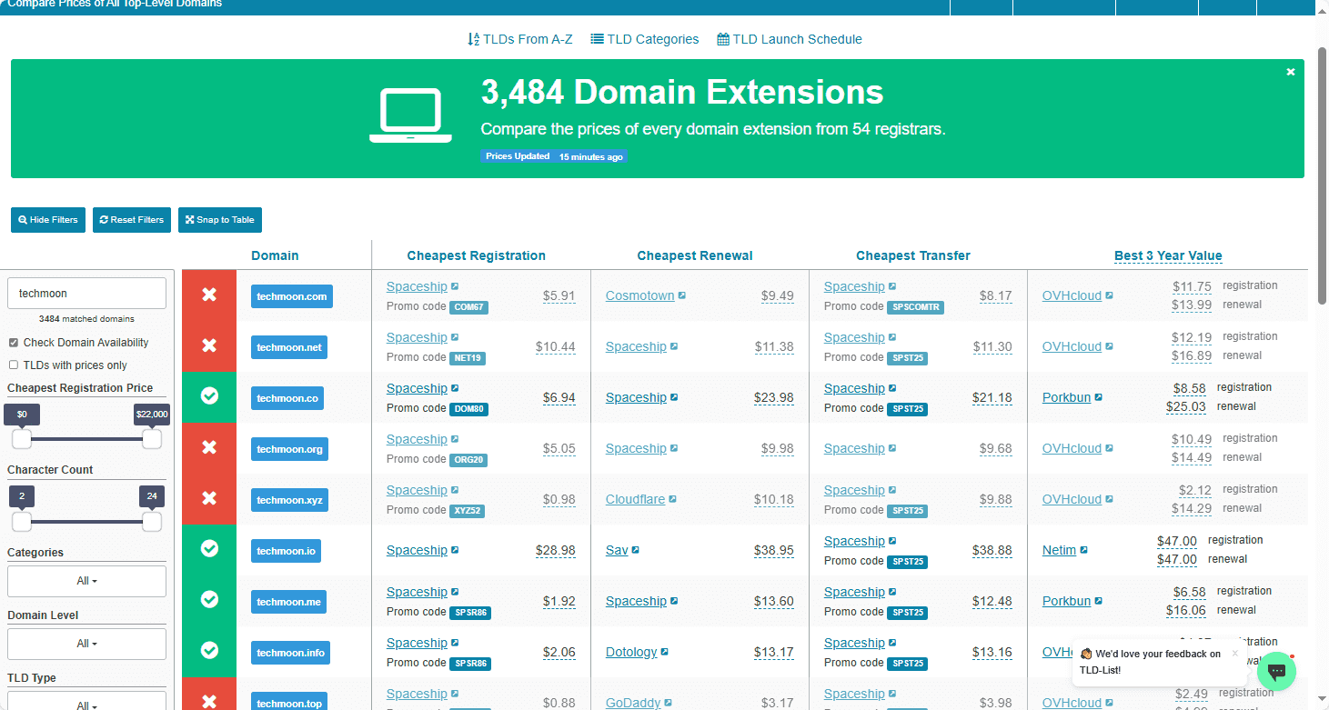
Task: Open Porkbun best value link for techmoon.co
Action: [1066, 397]
